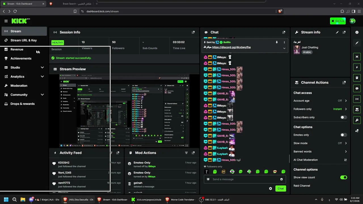
Task: Show hidden system tray icons
Action: pos(316,199)
